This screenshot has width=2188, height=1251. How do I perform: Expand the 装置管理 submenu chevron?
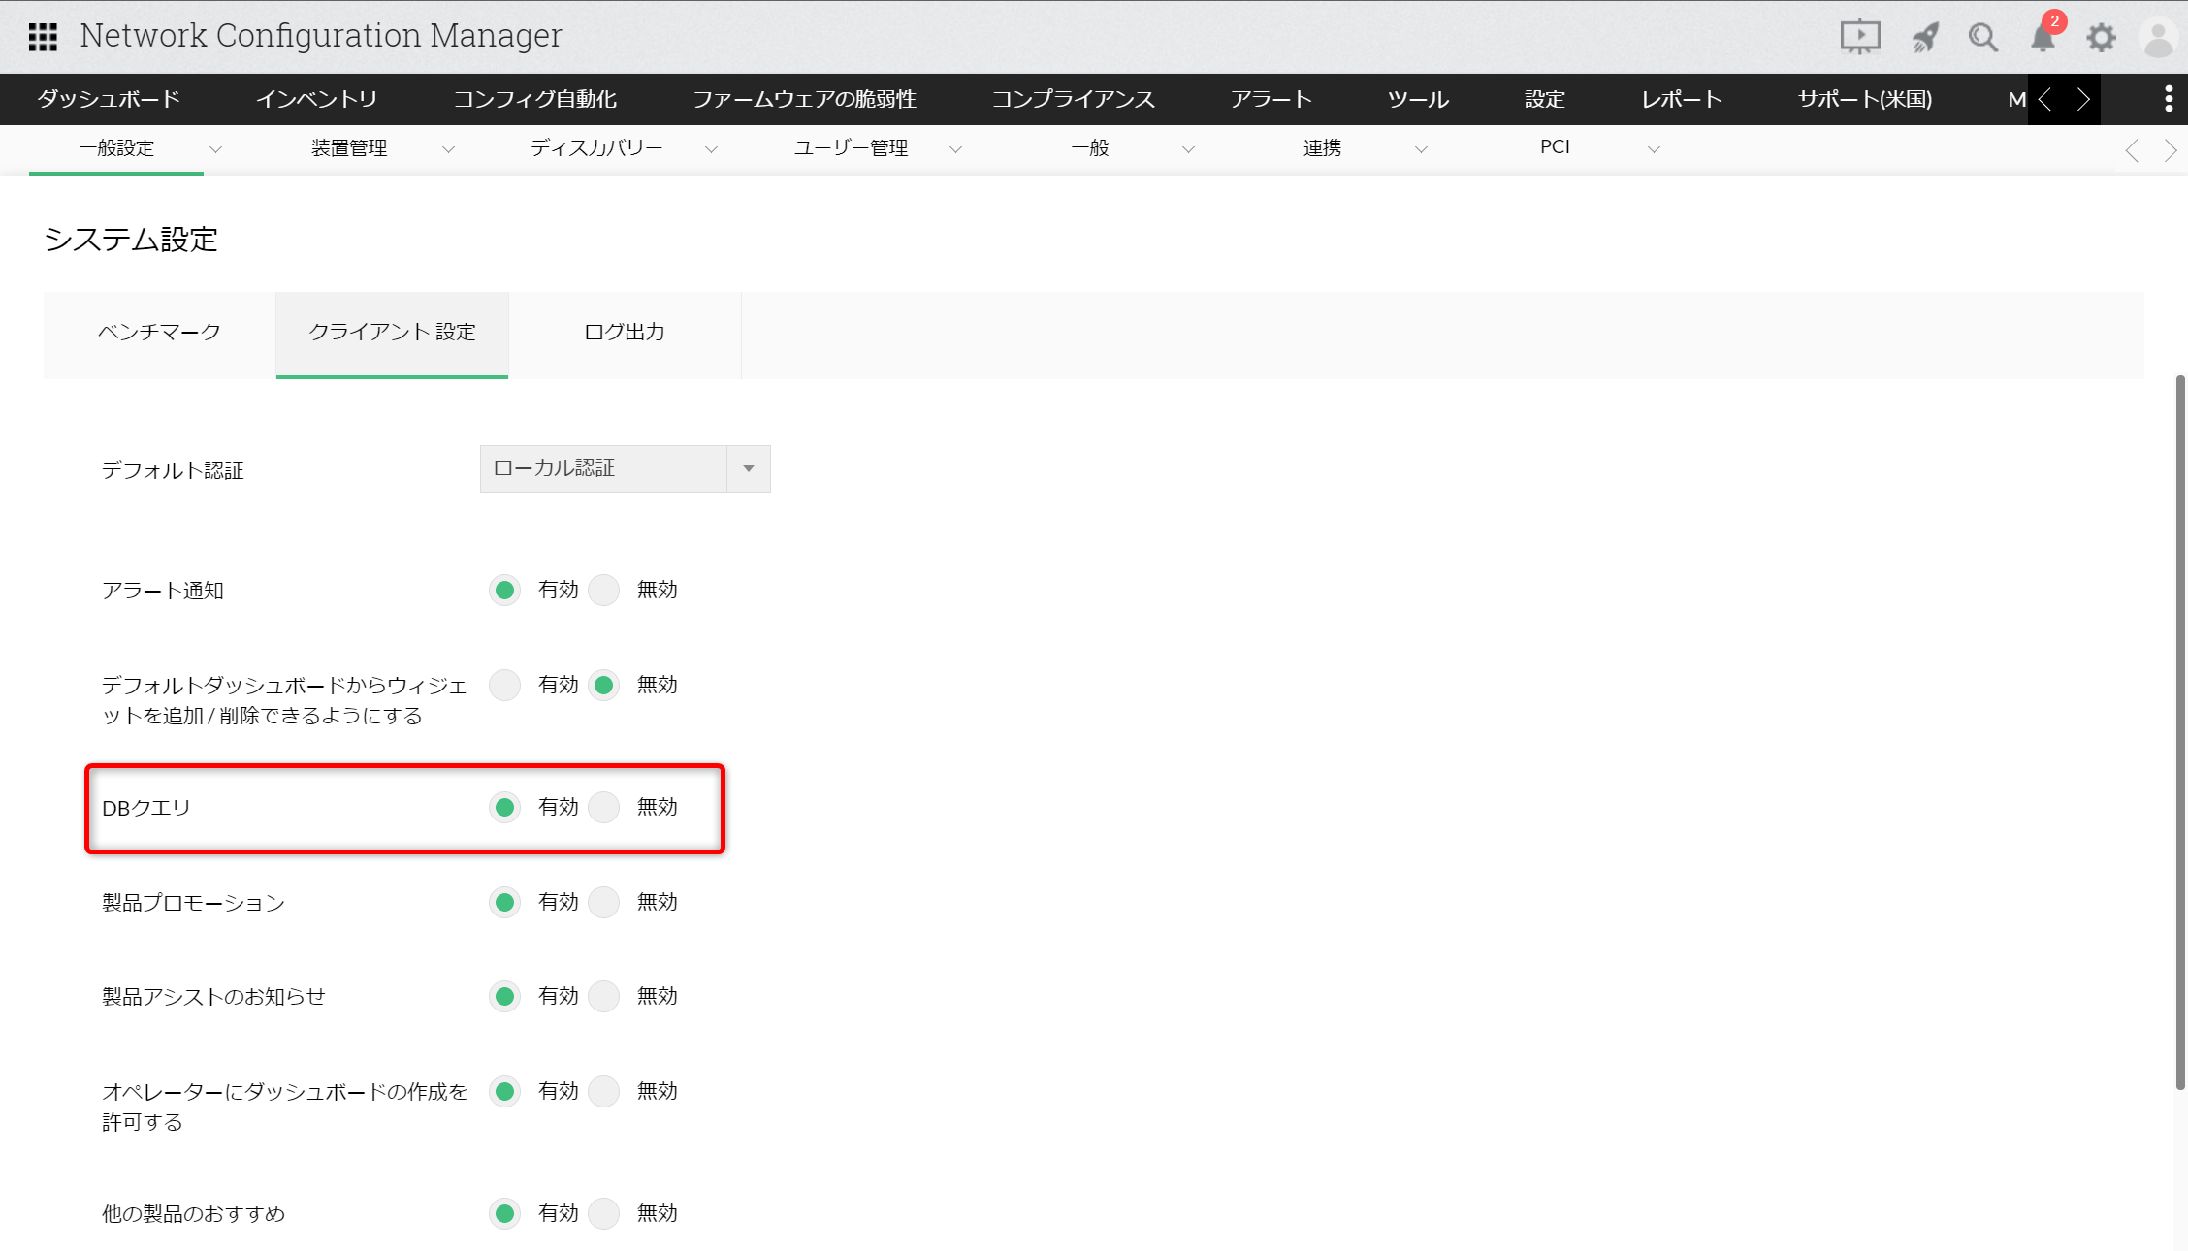pyautogui.click(x=448, y=149)
